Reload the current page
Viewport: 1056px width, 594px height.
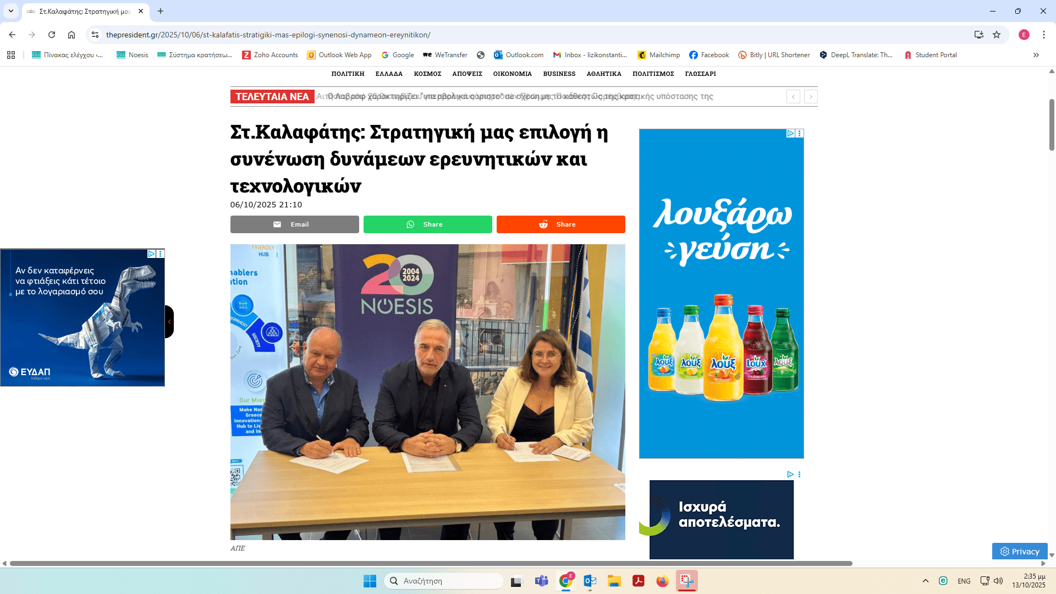click(x=52, y=35)
